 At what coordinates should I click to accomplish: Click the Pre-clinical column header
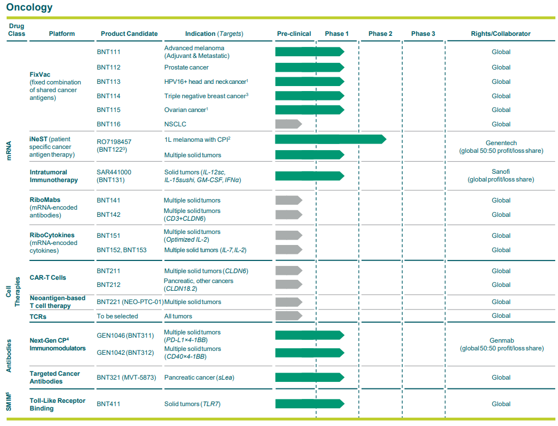pos(294,34)
